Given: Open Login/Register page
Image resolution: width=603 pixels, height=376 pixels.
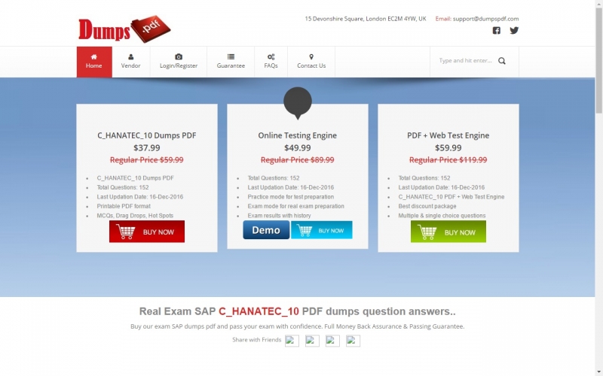Looking at the screenshot, I should pyautogui.click(x=179, y=62).
